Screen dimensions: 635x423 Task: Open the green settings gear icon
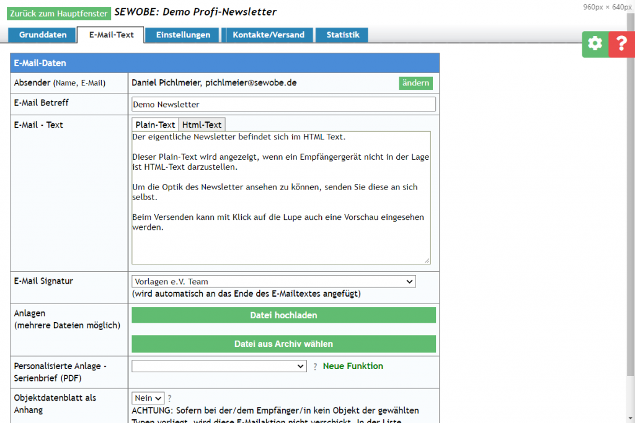[x=594, y=44]
